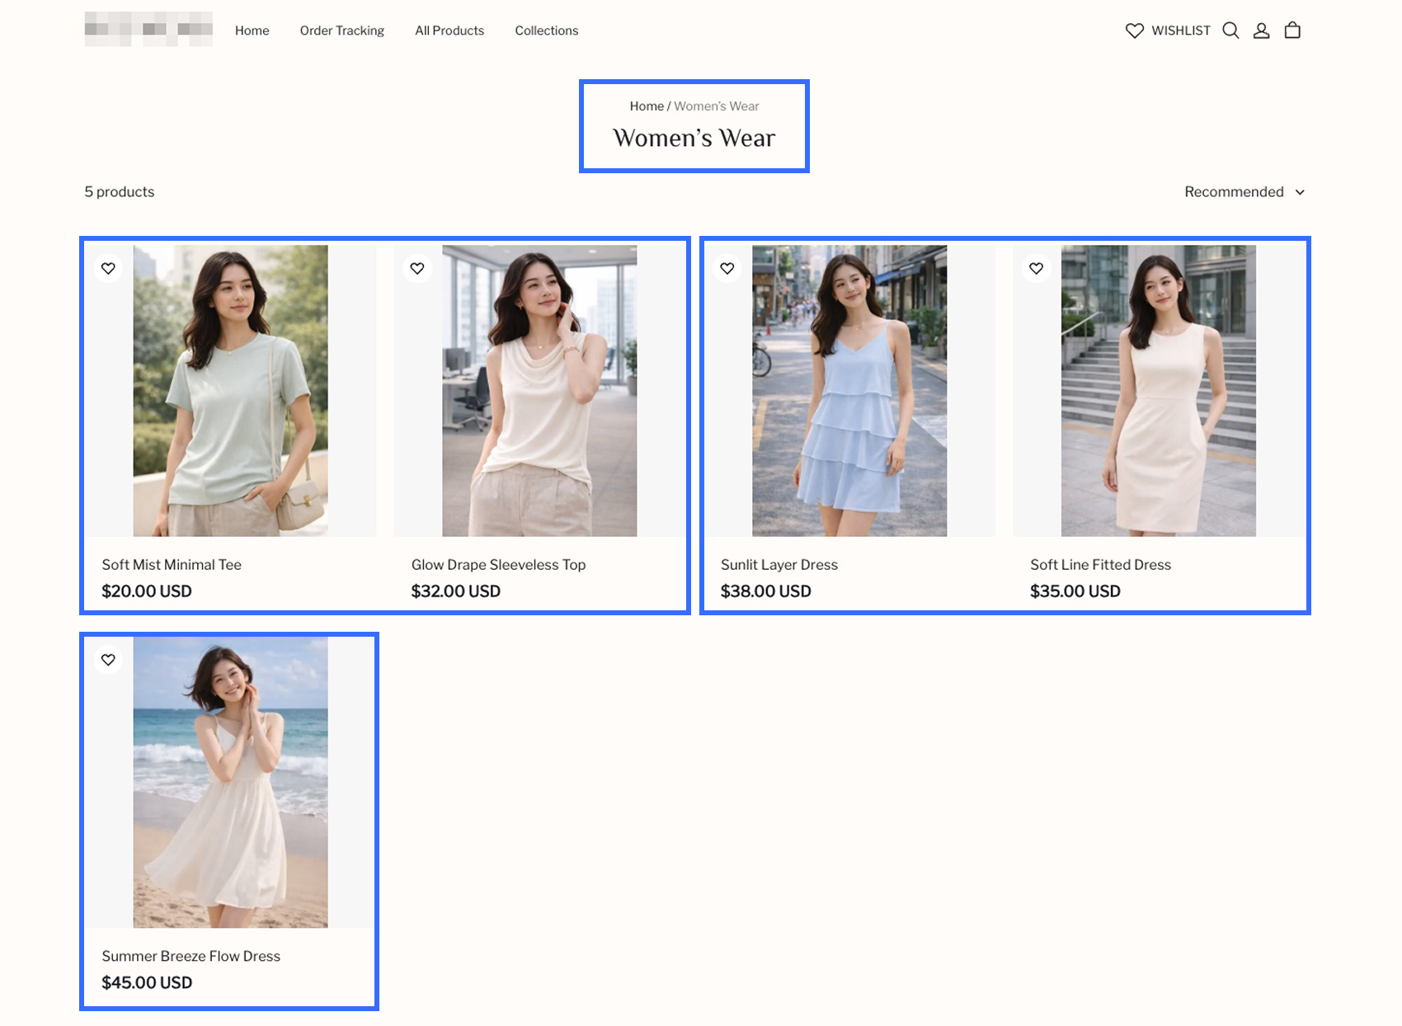The height and width of the screenshot is (1026, 1402).
Task: Open Order Tracking page
Action: click(341, 31)
